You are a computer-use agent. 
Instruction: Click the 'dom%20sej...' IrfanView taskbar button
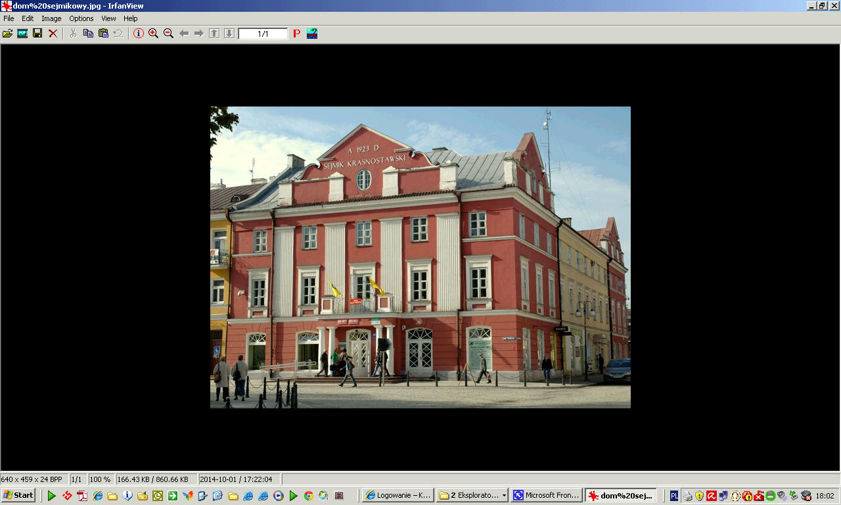621,495
